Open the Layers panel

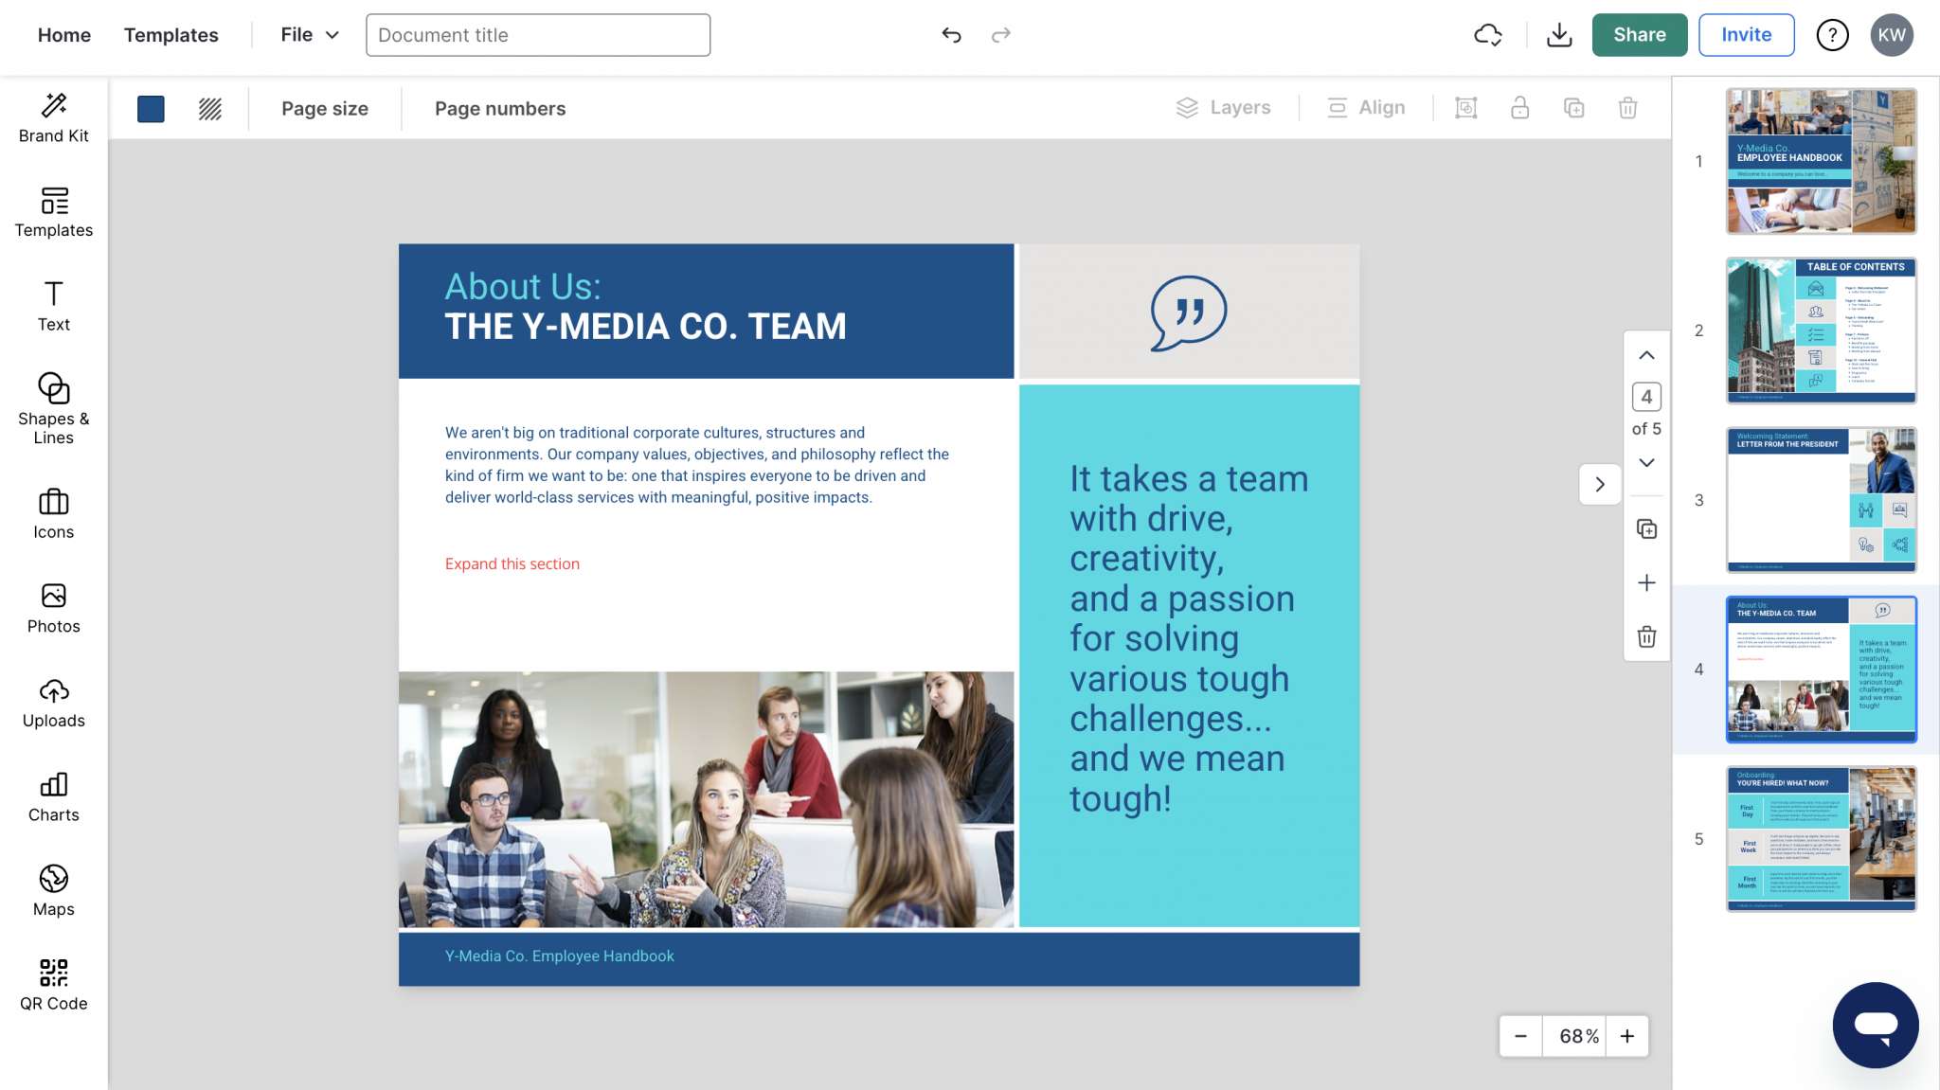click(x=1224, y=107)
